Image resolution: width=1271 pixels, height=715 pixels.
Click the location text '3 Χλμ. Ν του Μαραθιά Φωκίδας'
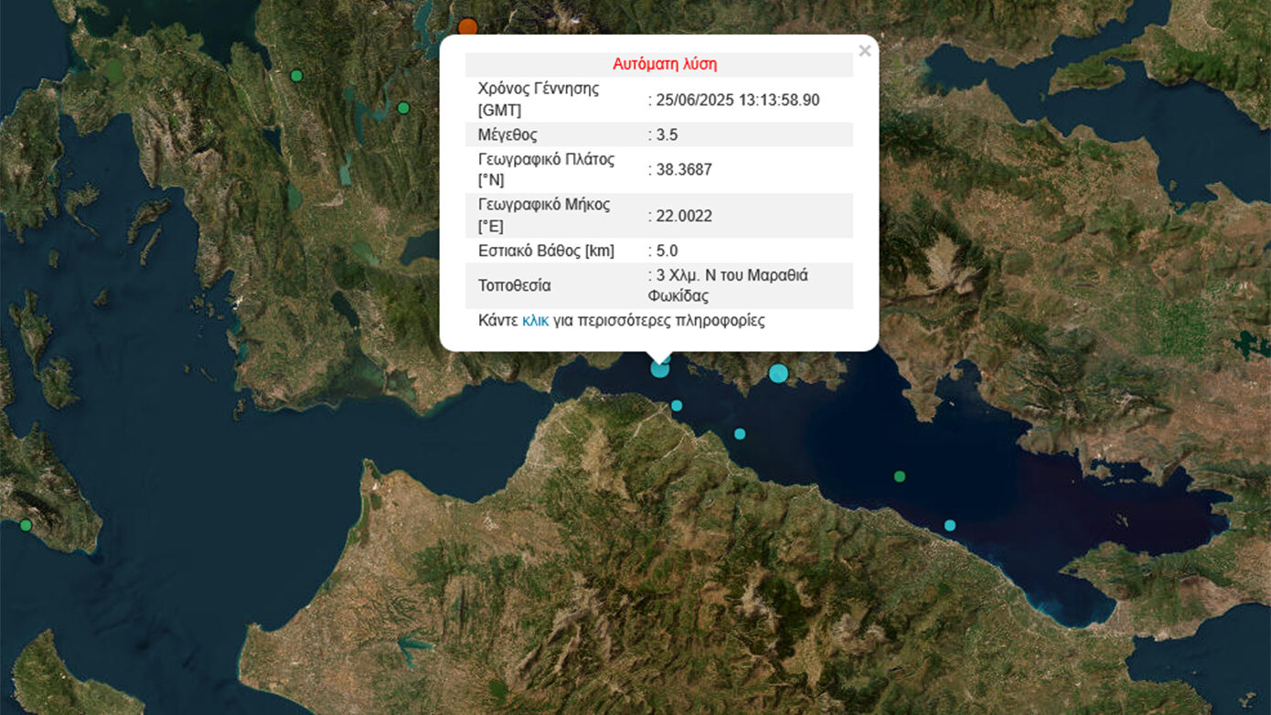[x=729, y=285]
